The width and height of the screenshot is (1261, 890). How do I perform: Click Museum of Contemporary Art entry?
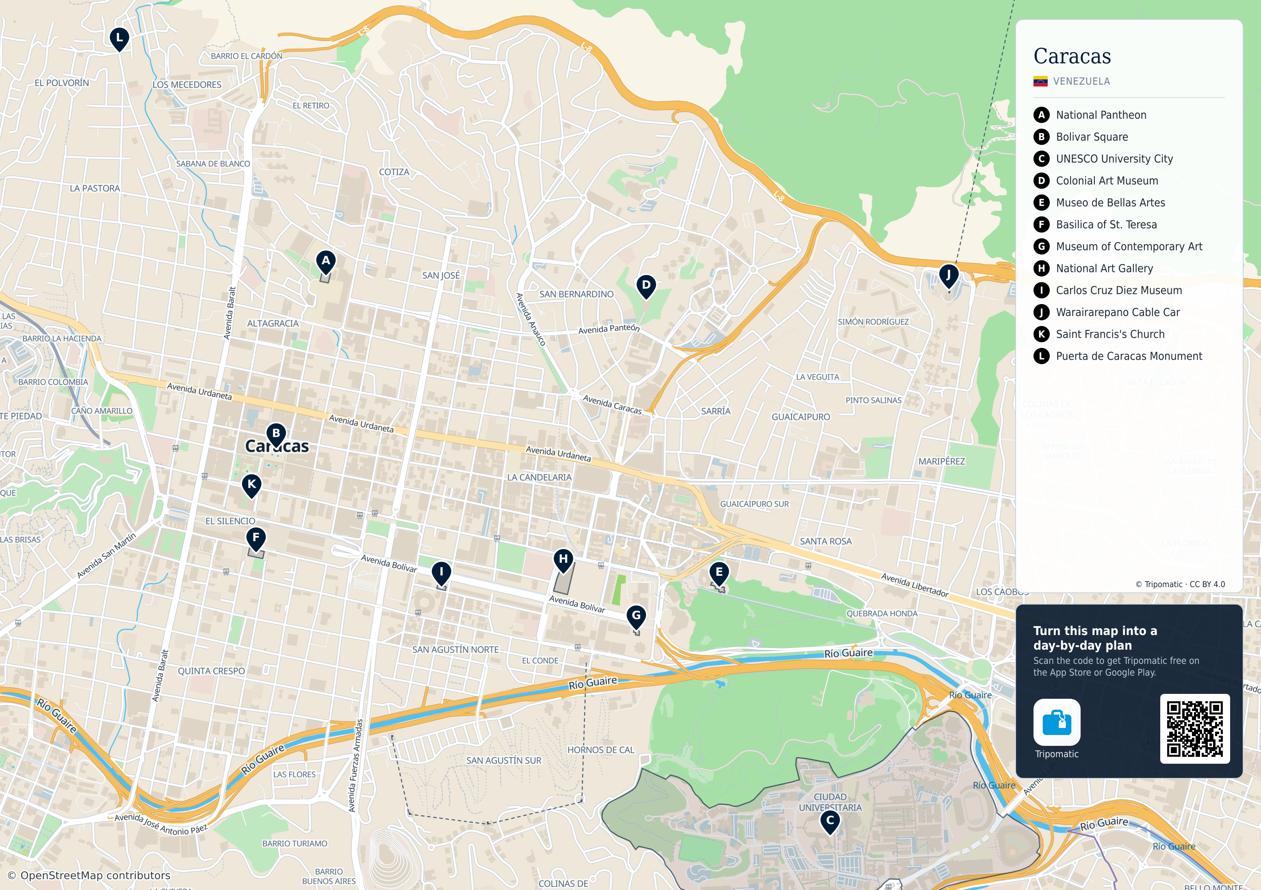coord(1129,246)
